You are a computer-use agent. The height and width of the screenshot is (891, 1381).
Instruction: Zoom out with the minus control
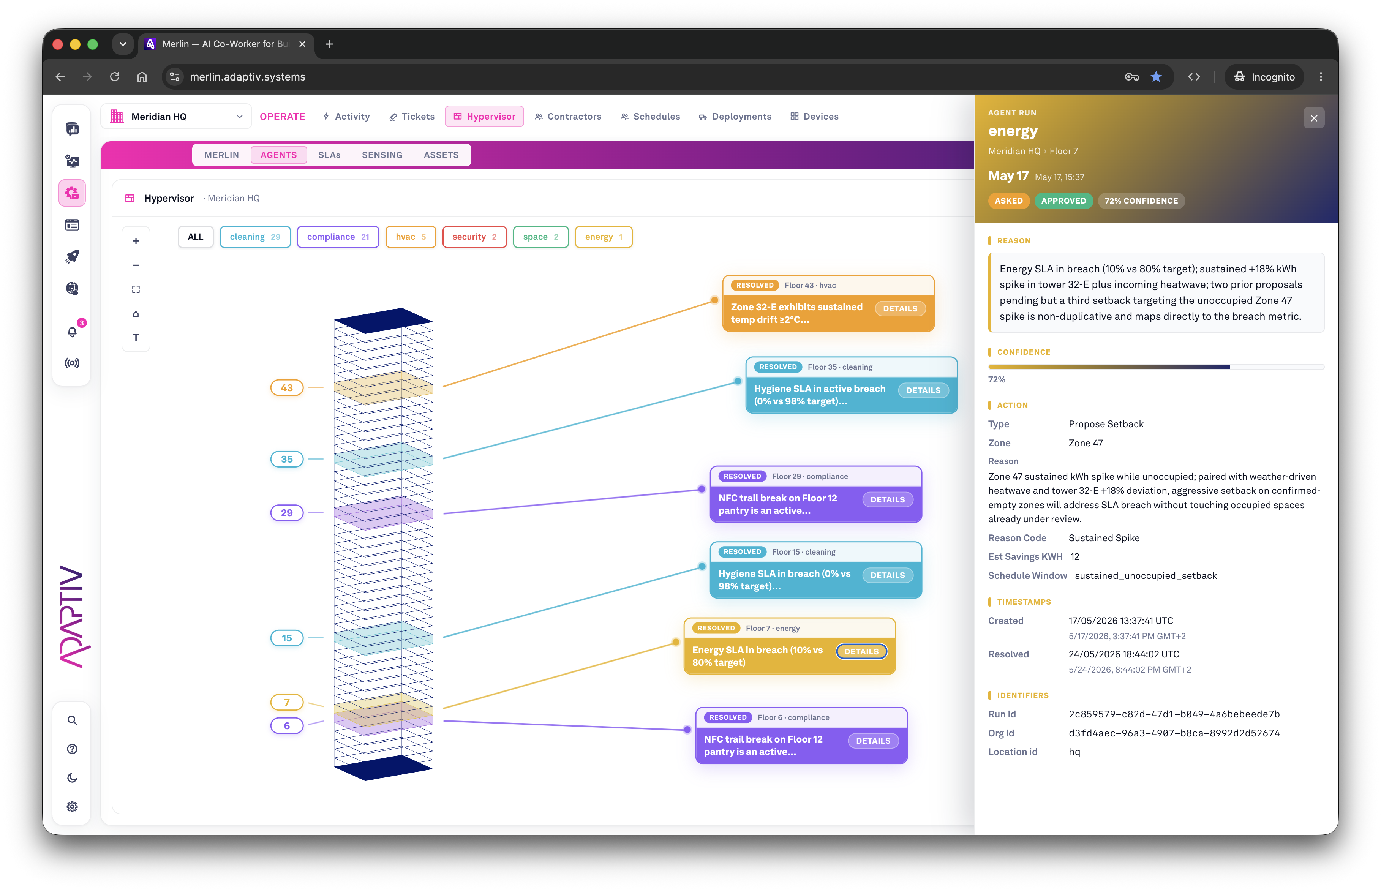[136, 265]
